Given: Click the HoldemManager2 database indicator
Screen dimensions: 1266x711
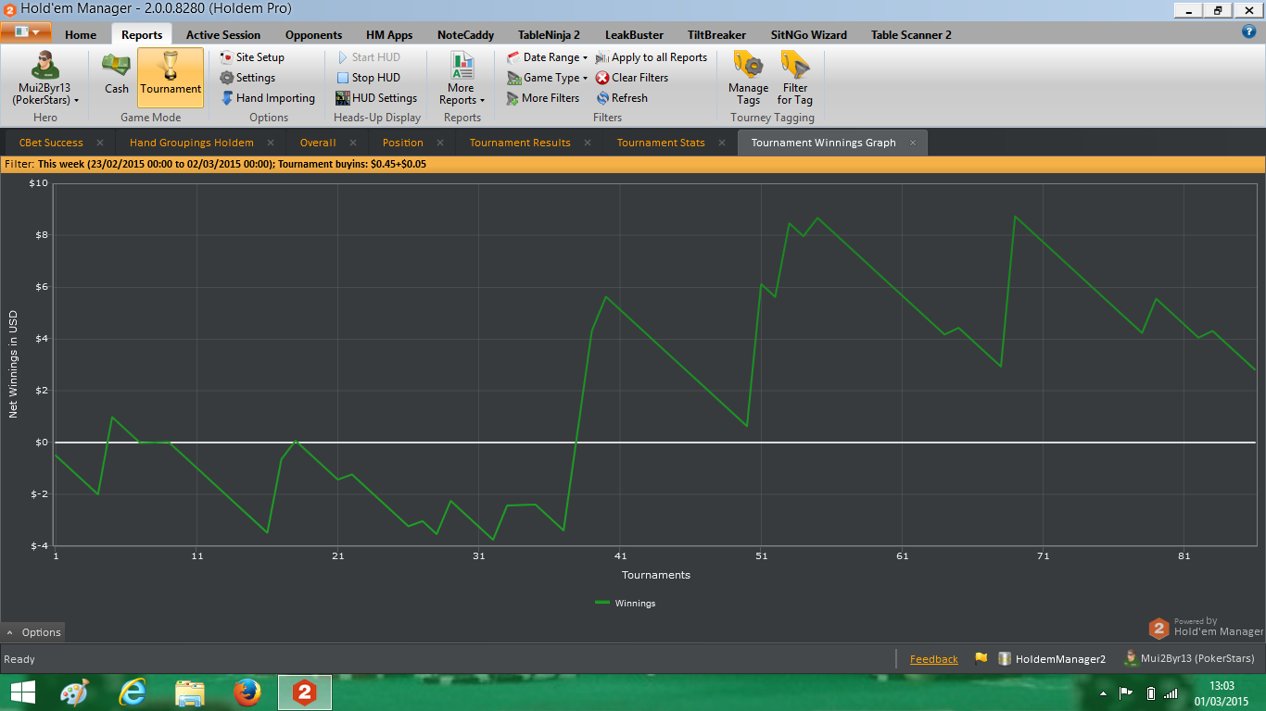Looking at the screenshot, I should point(1052,659).
